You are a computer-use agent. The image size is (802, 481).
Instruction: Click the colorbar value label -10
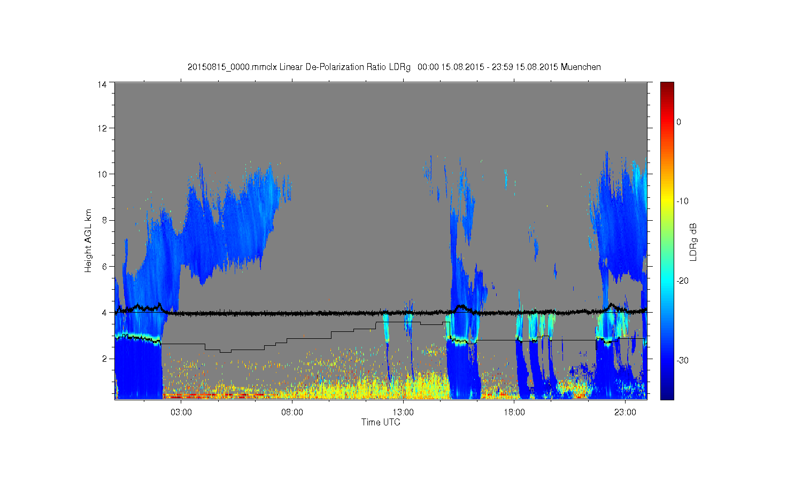pyautogui.click(x=682, y=201)
